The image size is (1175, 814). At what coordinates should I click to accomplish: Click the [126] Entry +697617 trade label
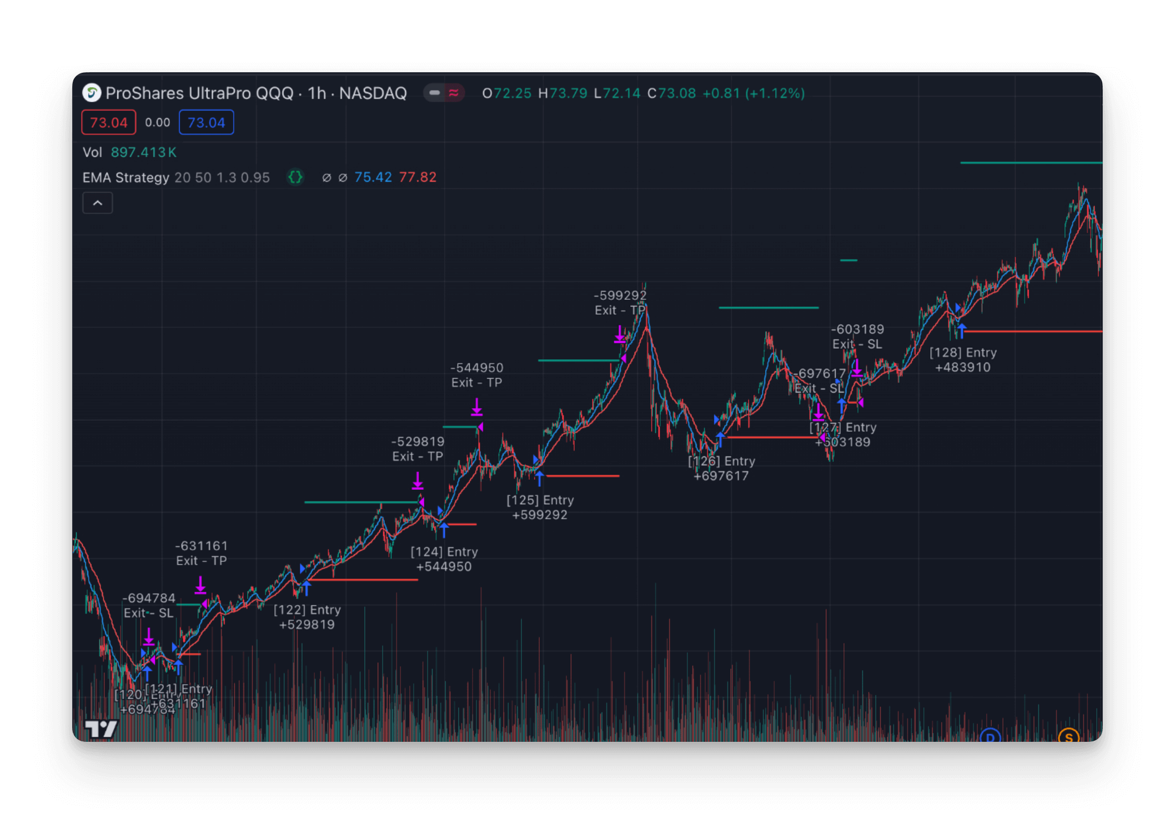(721, 468)
